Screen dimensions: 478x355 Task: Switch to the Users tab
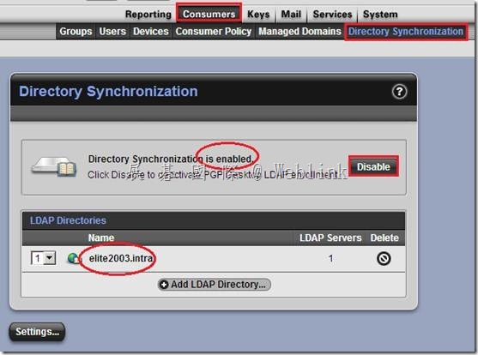112,32
